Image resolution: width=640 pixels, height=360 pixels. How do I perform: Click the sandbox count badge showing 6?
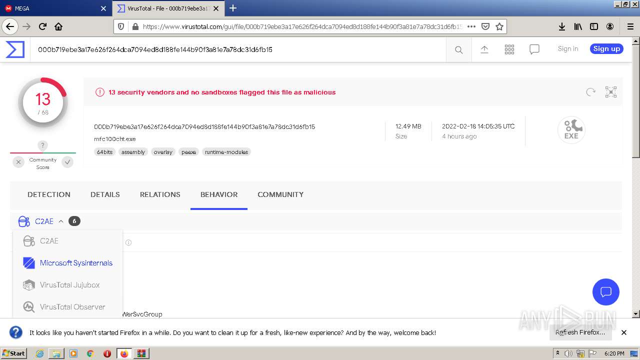[x=74, y=221]
